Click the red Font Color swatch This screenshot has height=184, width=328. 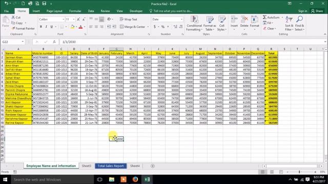[x=80, y=27]
